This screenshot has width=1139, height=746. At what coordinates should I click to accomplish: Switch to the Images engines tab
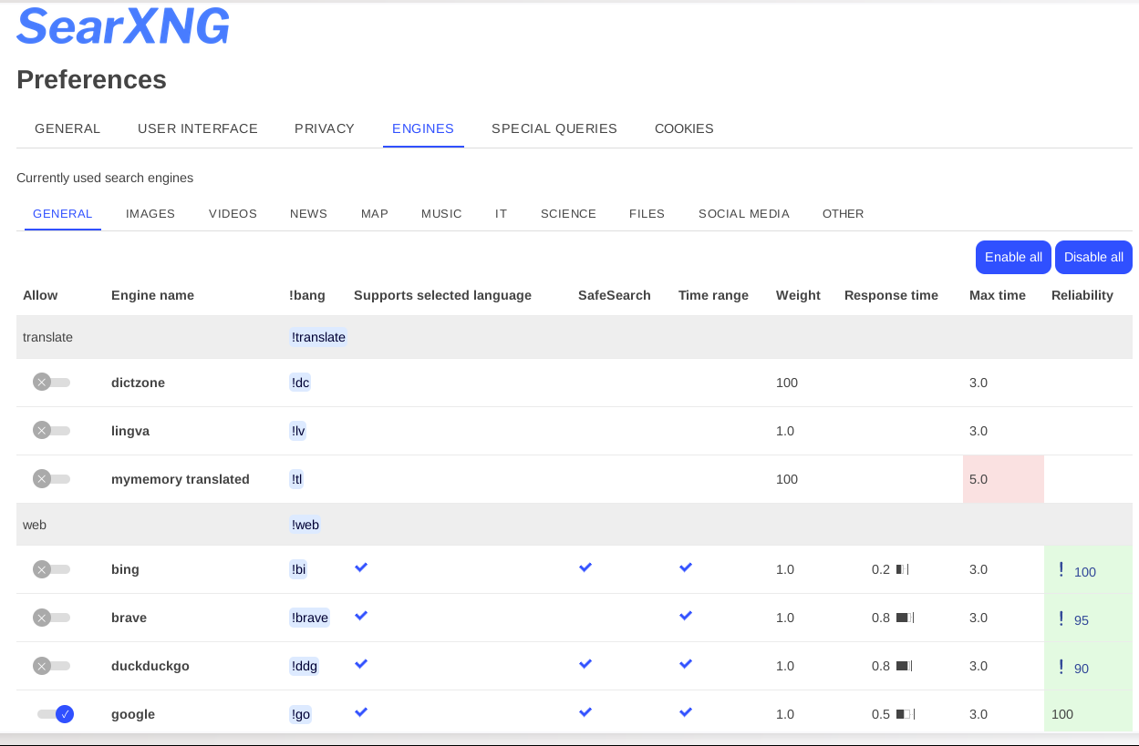click(150, 214)
